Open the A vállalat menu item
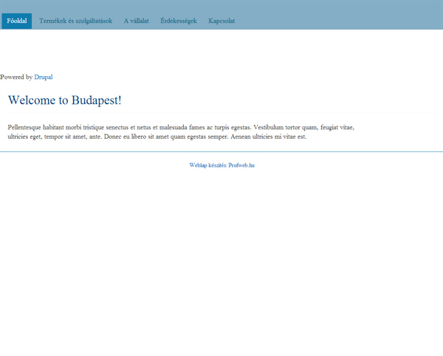 pos(136,21)
